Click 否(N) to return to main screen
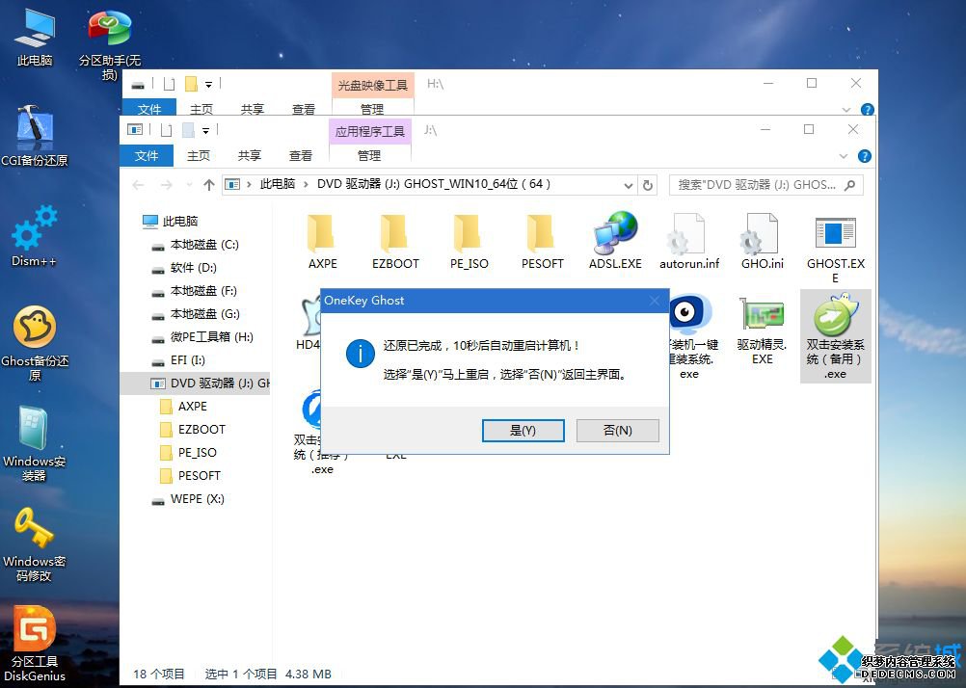The height and width of the screenshot is (688, 966). pyautogui.click(x=617, y=431)
